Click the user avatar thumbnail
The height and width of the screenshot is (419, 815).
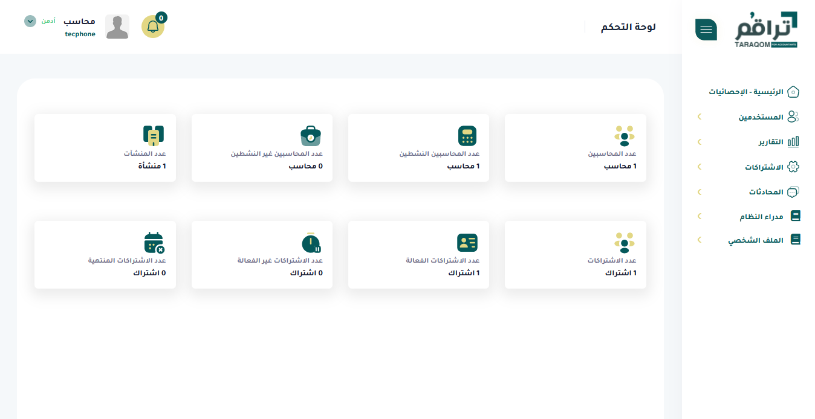click(x=117, y=27)
